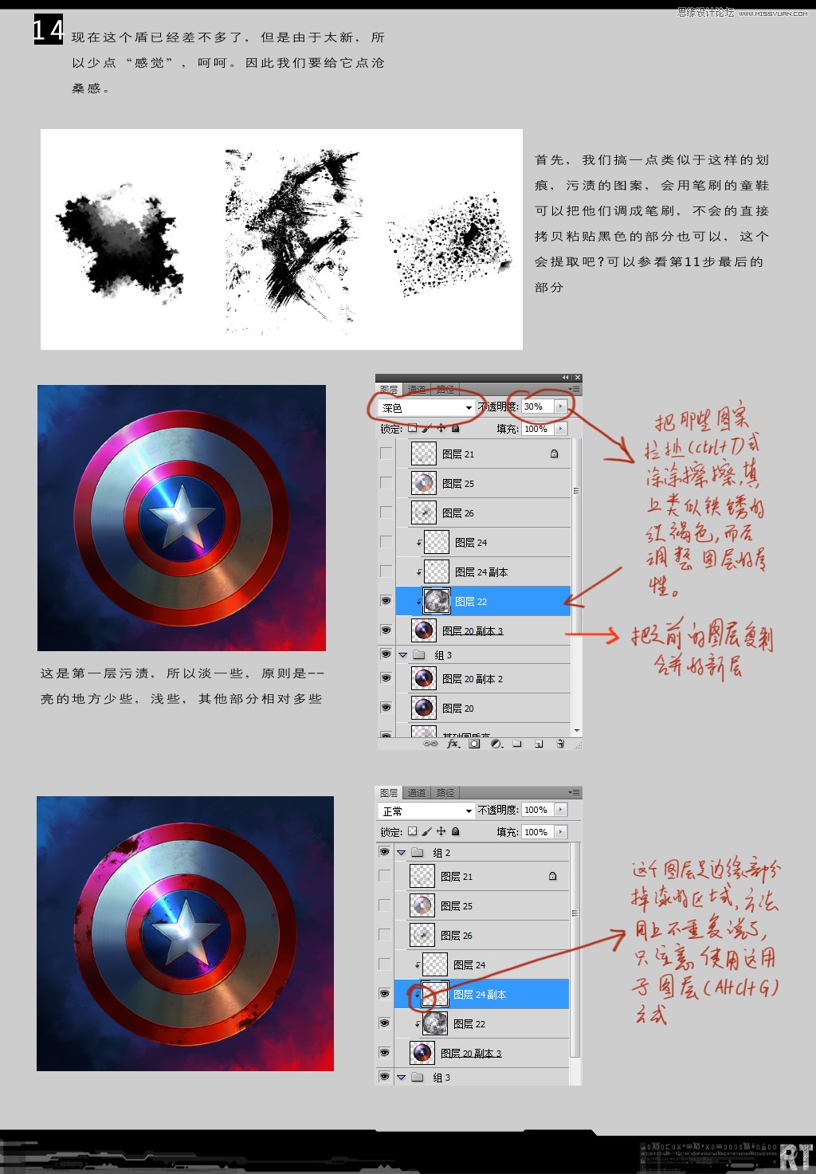816x1174 pixels.
Task: Show 图层 21 in the 深色 panel
Action: (x=386, y=454)
